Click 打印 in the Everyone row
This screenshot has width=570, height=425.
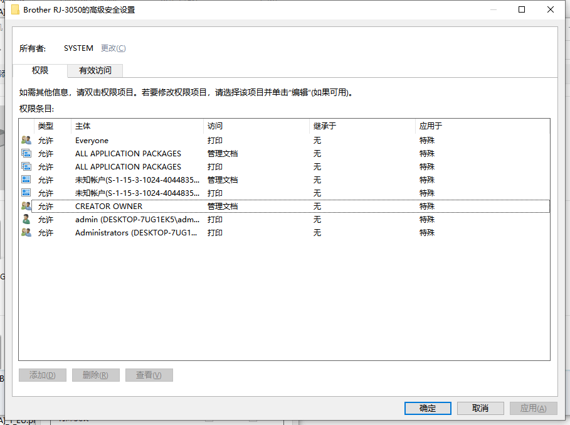click(215, 141)
